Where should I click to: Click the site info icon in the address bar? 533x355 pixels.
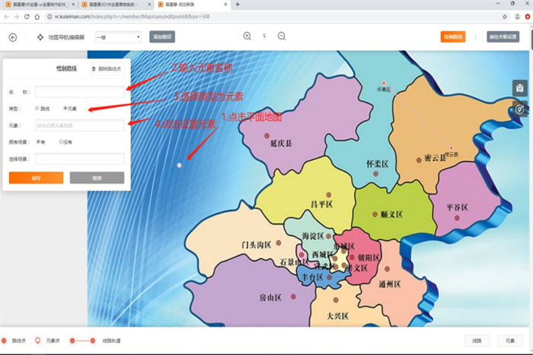(49, 17)
